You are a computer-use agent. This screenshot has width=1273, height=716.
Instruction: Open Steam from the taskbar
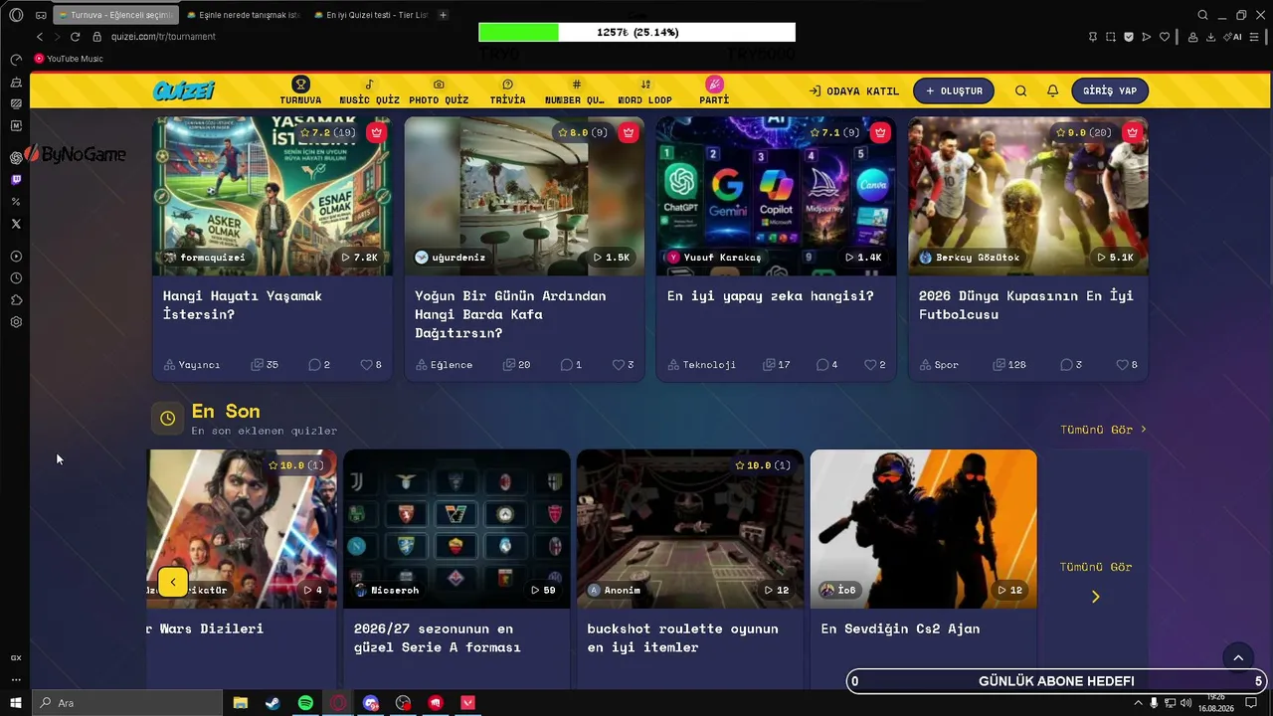pos(273,703)
